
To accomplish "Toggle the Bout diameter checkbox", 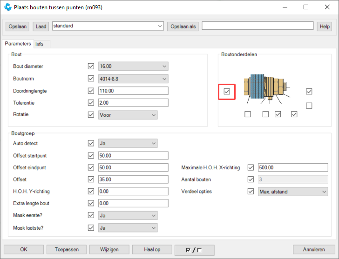I will coord(91,66).
